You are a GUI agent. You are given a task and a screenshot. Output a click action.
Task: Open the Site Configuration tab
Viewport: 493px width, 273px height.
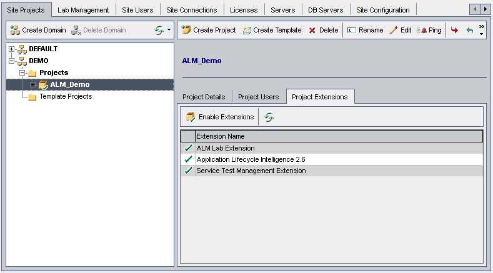pyautogui.click(x=383, y=10)
